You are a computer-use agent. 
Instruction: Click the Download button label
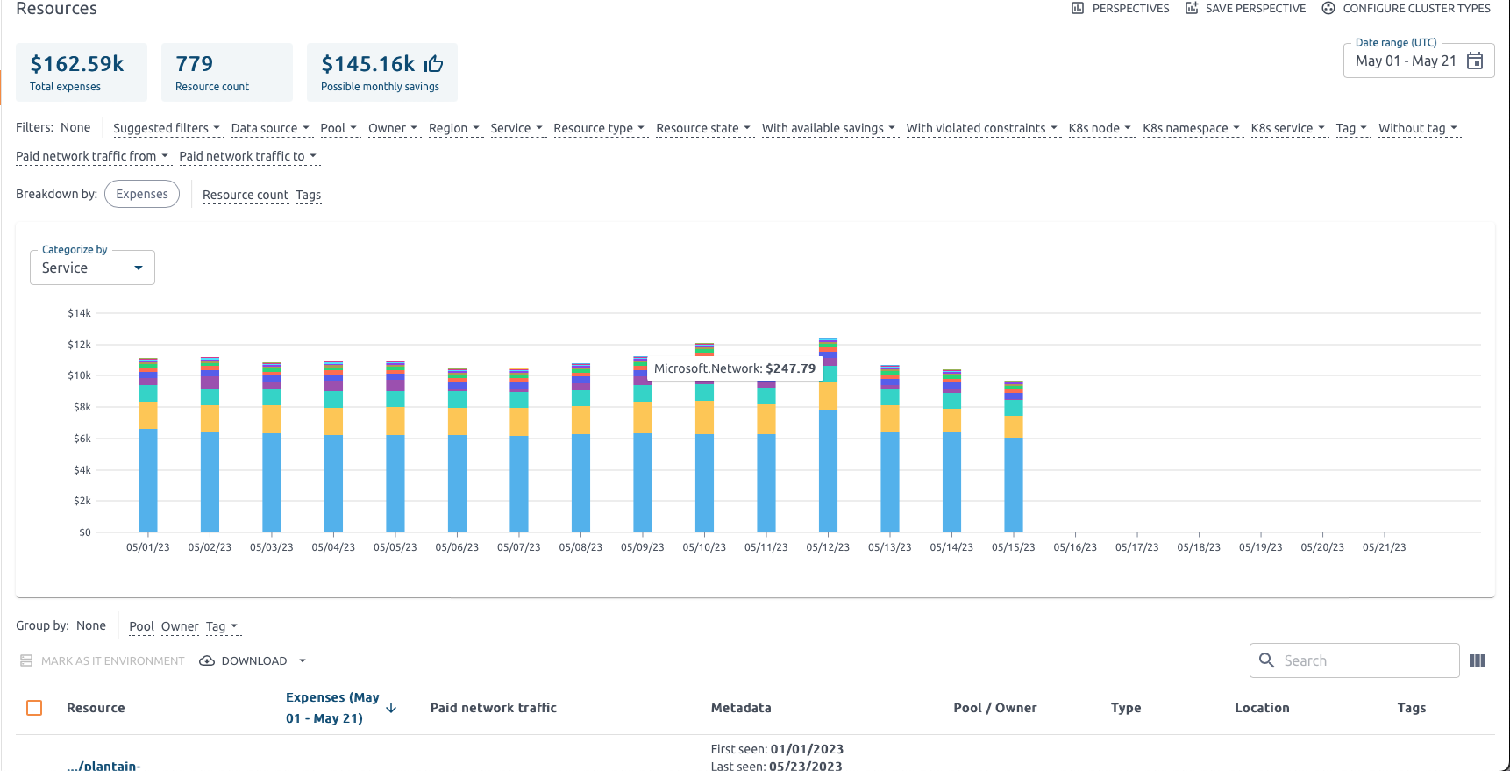[254, 660]
